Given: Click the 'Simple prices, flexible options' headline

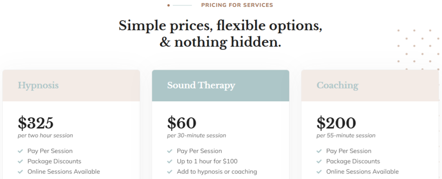Looking at the screenshot, I should [x=221, y=26].
